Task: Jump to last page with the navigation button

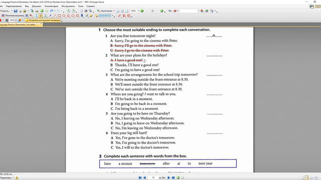Action: pyautogui.click(x=173, y=178)
